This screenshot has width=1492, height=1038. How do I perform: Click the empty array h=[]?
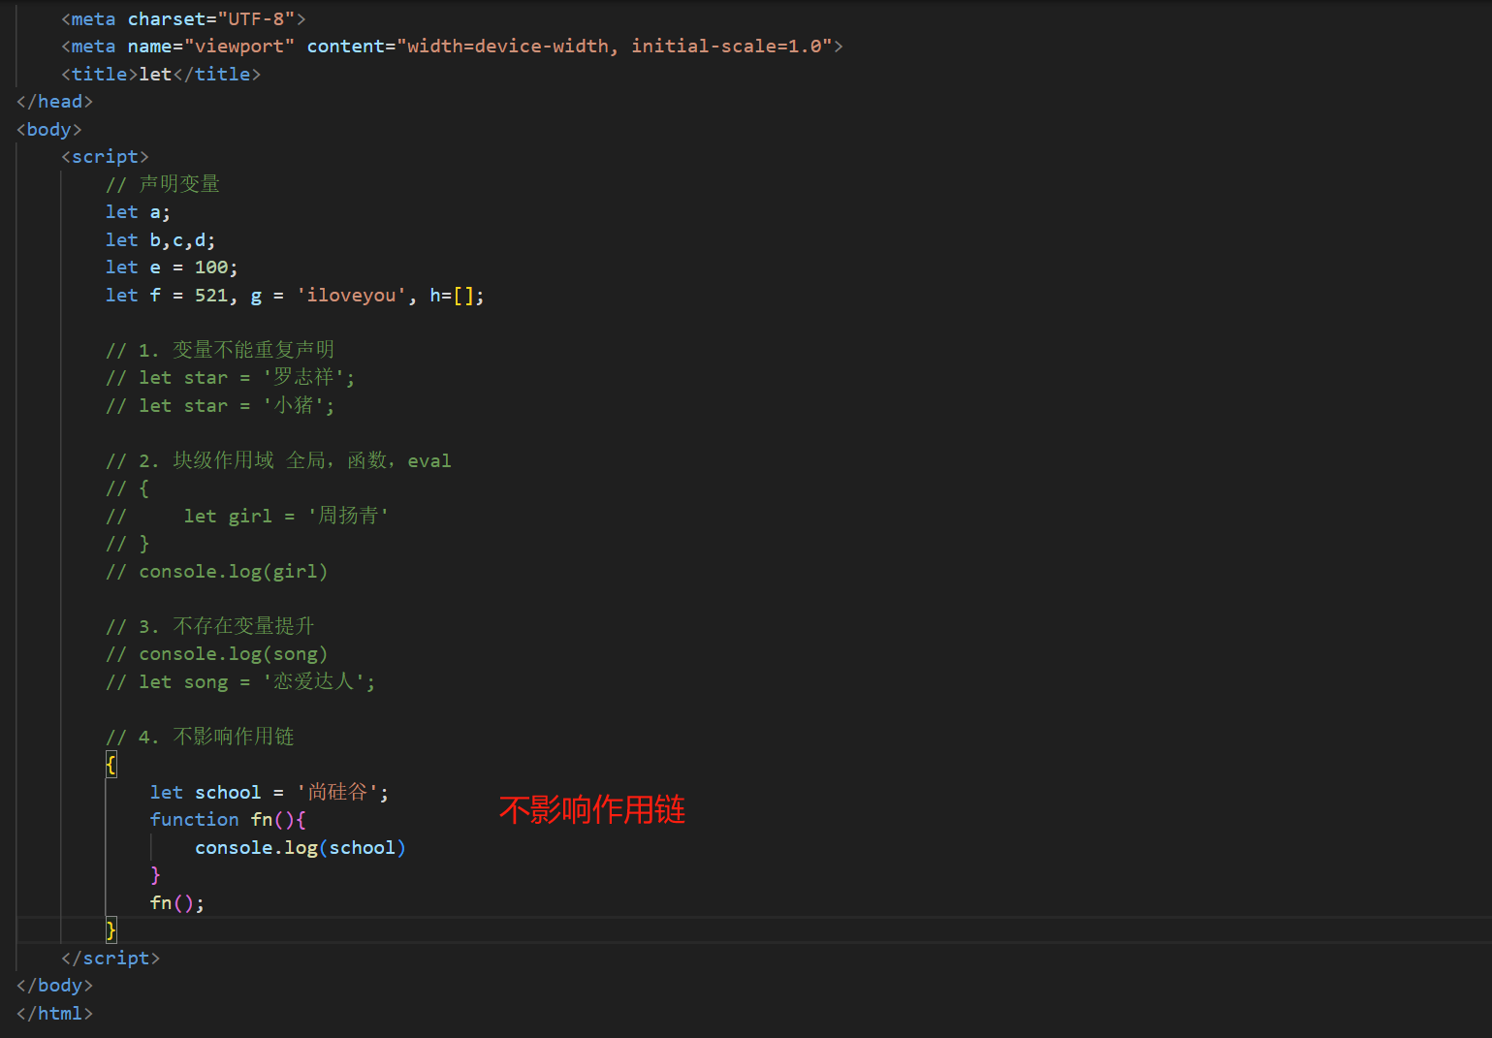(x=451, y=296)
